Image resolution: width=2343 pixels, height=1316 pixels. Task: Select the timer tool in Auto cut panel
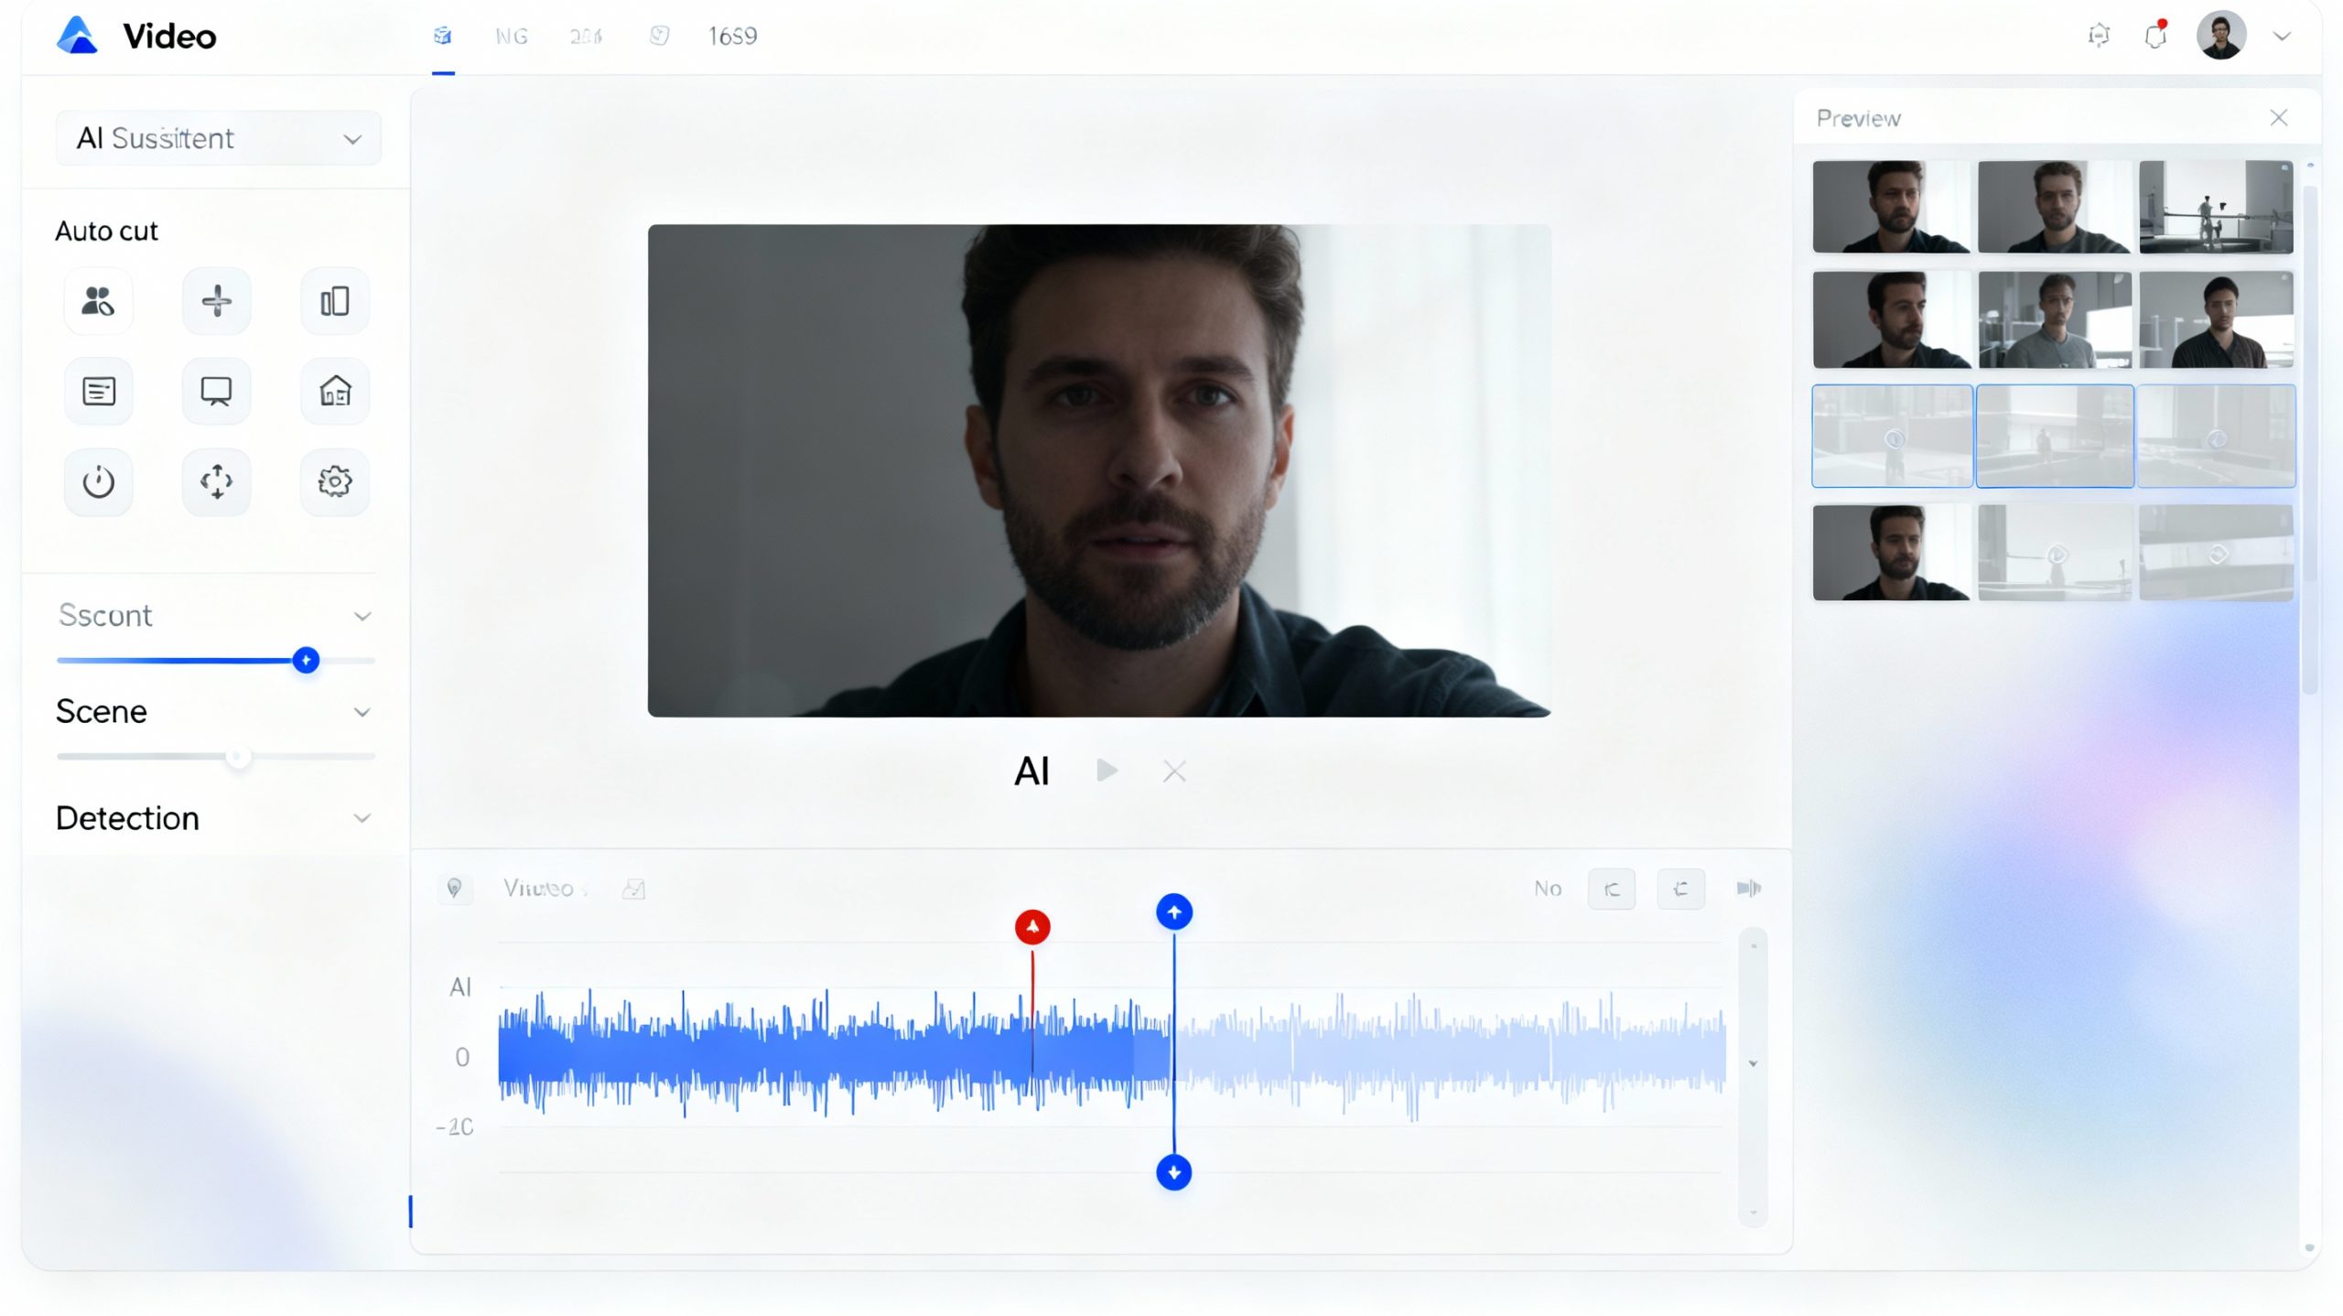[x=97, y=481]
